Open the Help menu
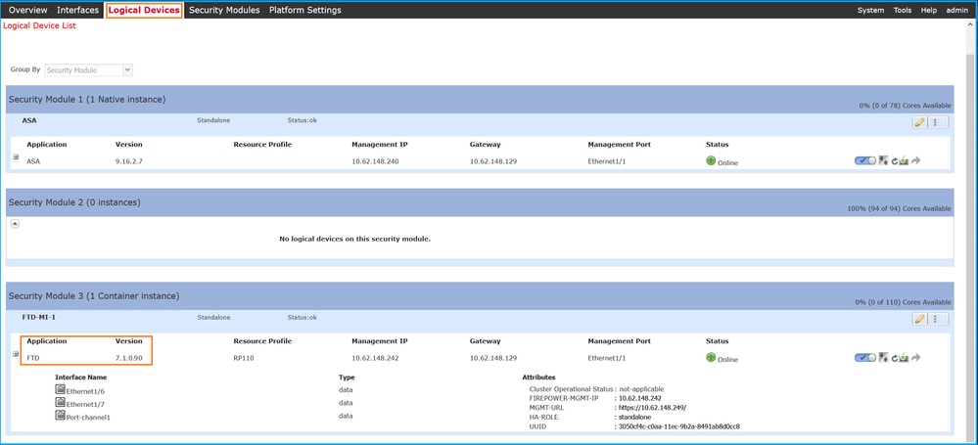978x445 pixels. (929, 10)
